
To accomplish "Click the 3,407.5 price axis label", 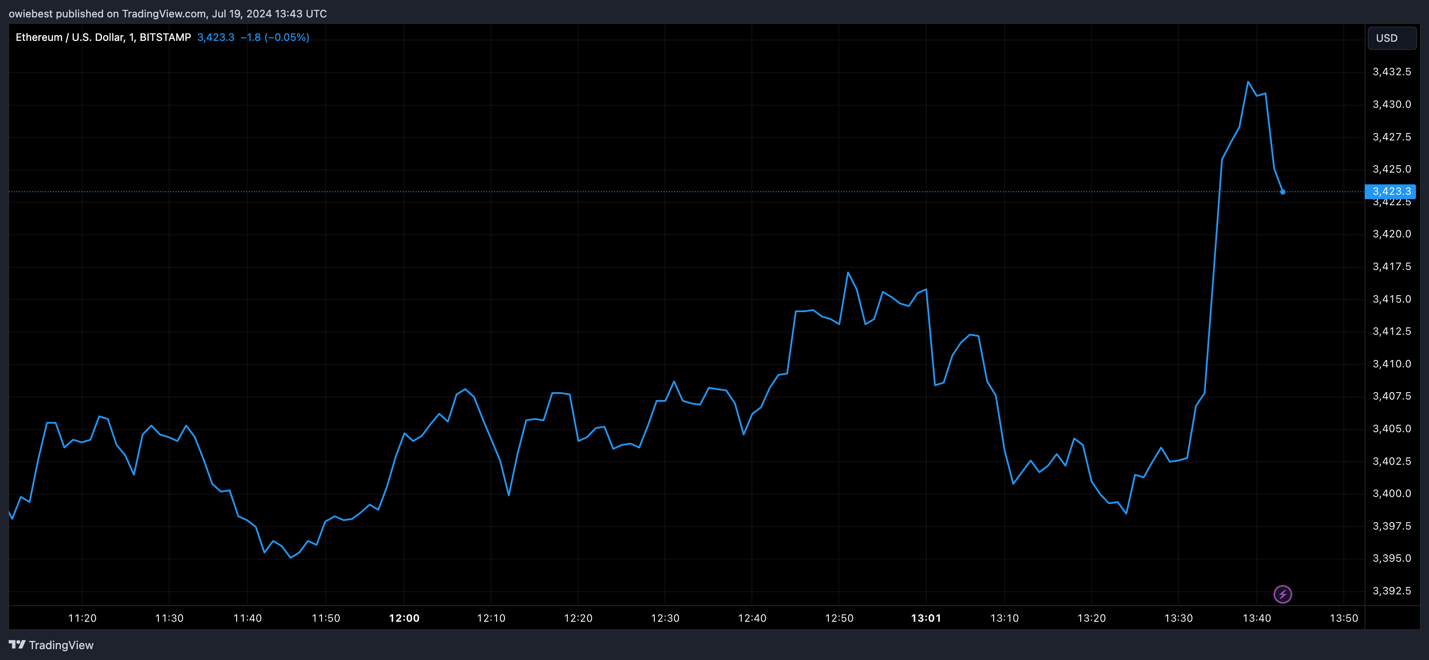I will point(1391,396).
